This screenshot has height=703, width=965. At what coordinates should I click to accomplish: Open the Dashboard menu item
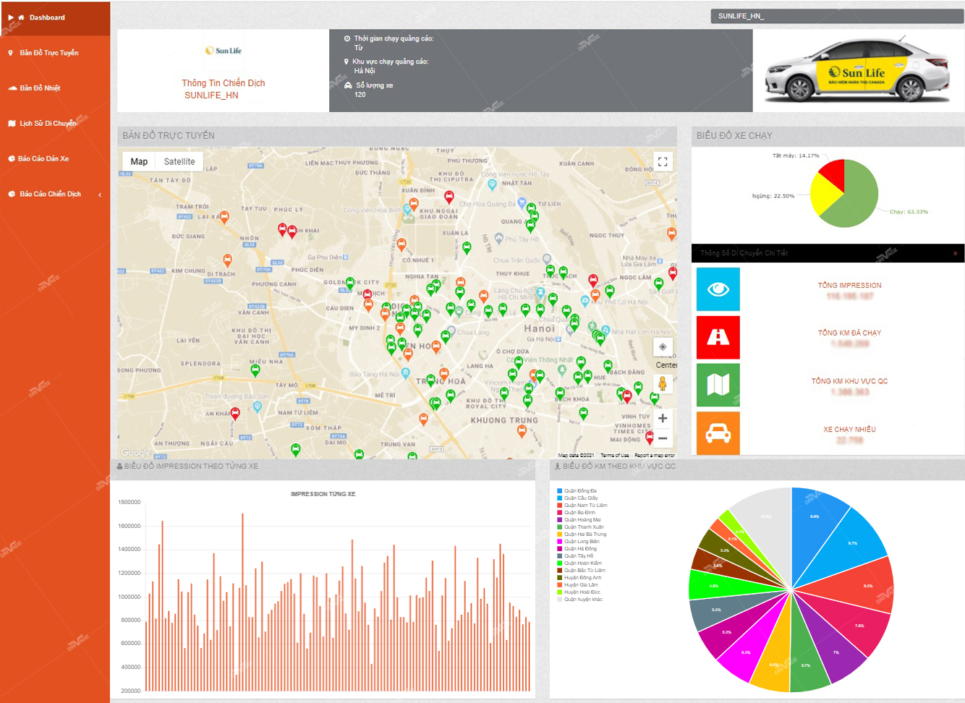coord(47,17)
